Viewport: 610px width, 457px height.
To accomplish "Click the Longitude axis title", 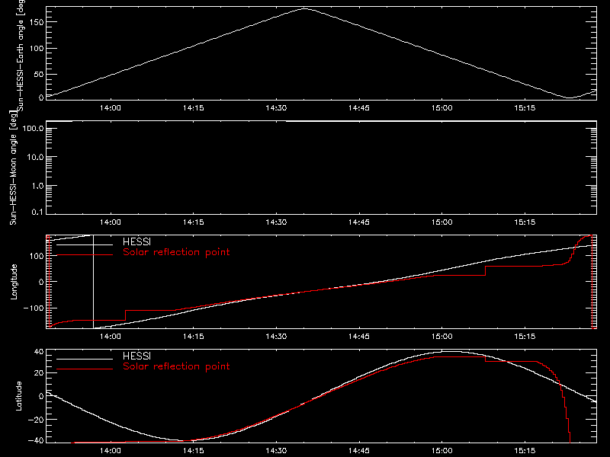I will coord(14,282).
